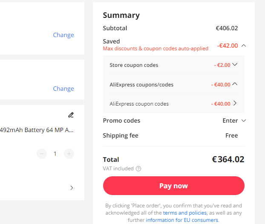Click the second Change link

point(63,89)
